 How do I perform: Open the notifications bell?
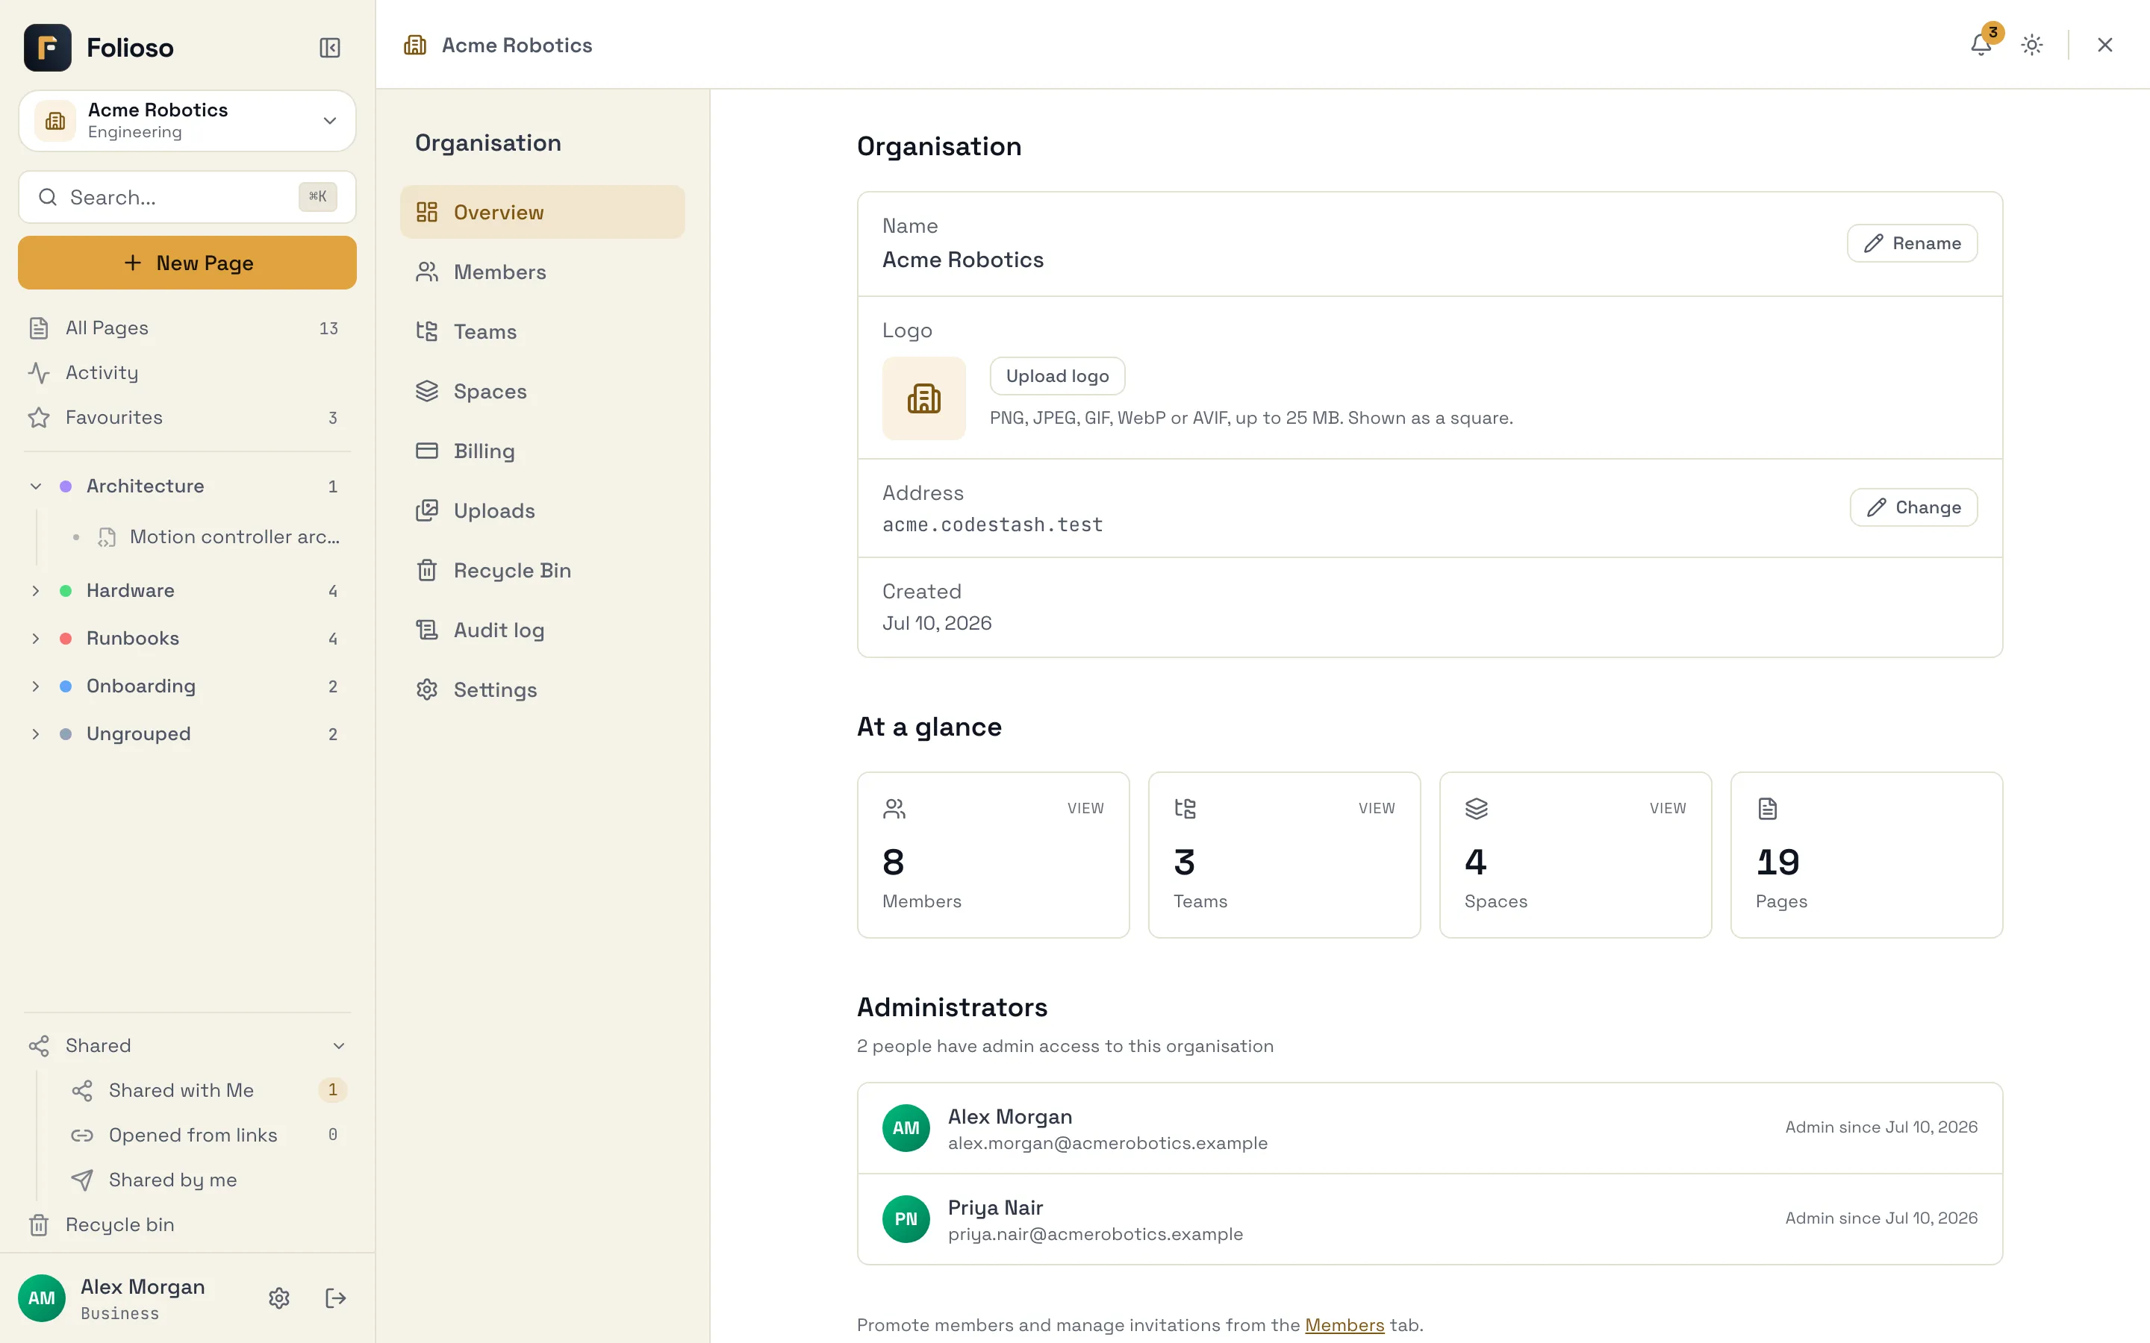coord(1981,45)
